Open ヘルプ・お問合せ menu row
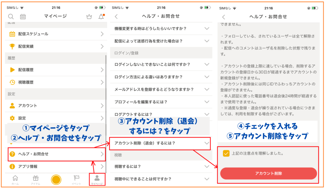The width and height of the screenshot is (326, 189). click(57, 154)
